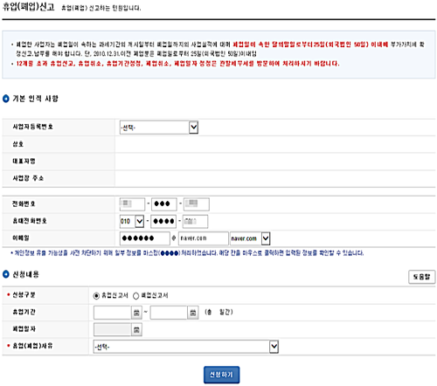Click the red 12개월 초과 휴업신고 notice
This screenshot has height=386, width=437.
click(177, 64)
